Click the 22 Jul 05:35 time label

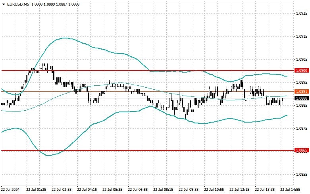click(x=112, y=190)
